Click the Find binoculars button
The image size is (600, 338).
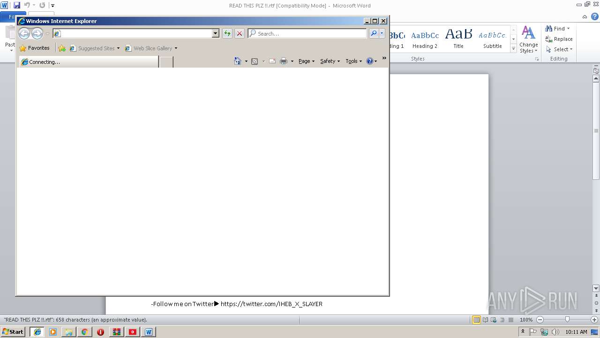[558, 29]
